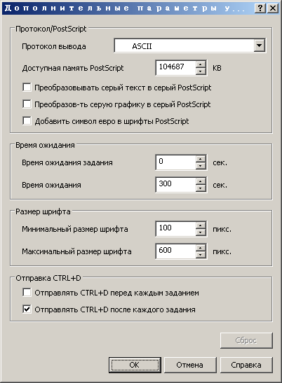Click the Отмена cancel button
This screenshot has height=383, width=282.
(x=190, y=365)
